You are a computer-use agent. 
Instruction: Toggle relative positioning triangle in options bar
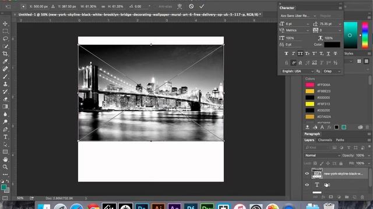pos(53,6)
